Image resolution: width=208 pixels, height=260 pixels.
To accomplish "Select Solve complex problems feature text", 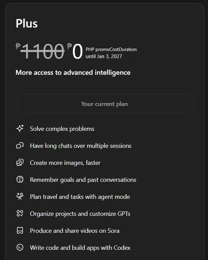I will pyautogui.click(x=62, y=129).
